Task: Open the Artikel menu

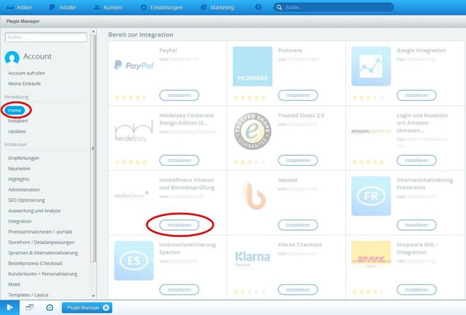Action: [19, 8]
